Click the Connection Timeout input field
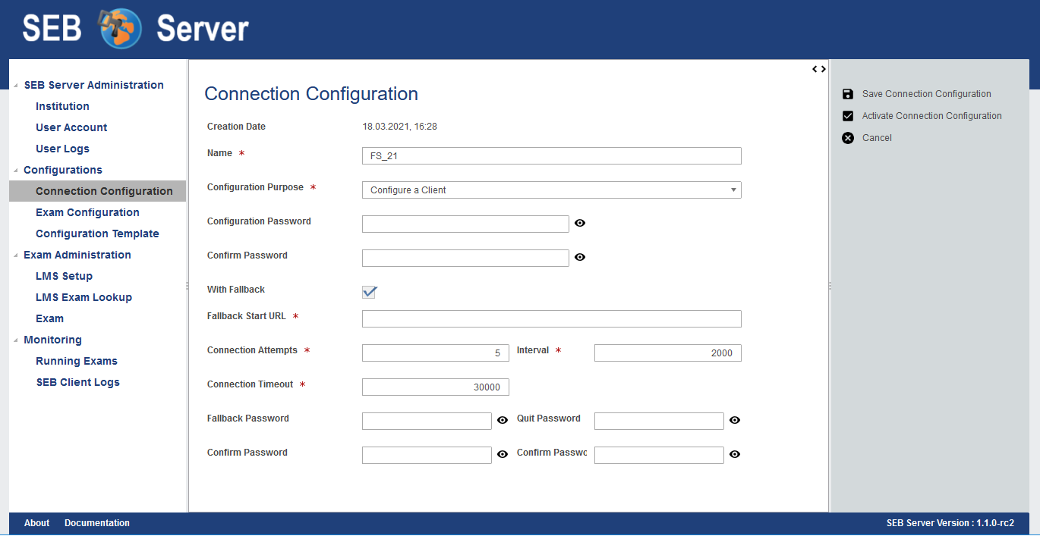This screenshot has height=536, width=1040. (x=435, y=387)
